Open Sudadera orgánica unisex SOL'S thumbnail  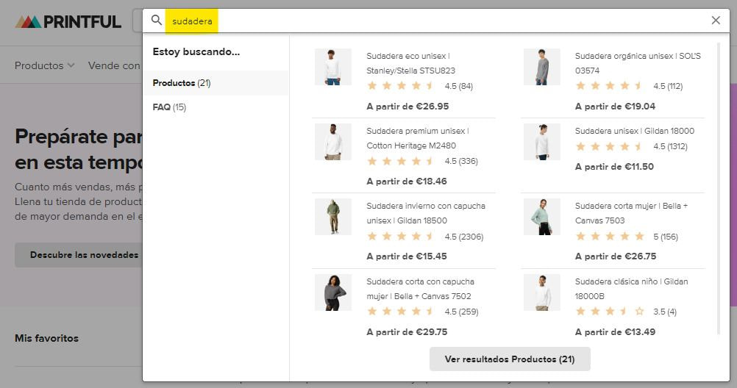tap(542, 67)
